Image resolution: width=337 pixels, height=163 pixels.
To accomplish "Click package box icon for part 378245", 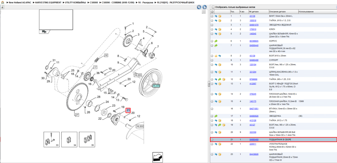I will click(220, 94).
